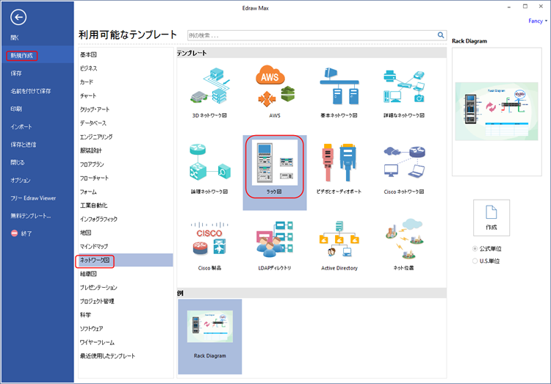Select インポート in the sidebar
The height and width of the screenshot is (384, 551).
(21, 127)
